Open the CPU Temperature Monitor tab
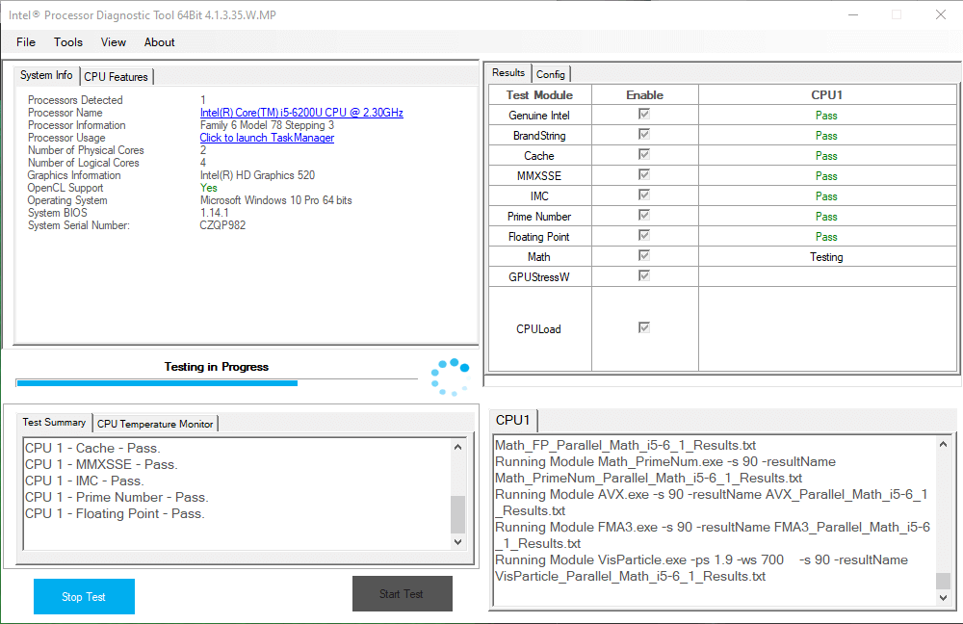 point(155,424)
